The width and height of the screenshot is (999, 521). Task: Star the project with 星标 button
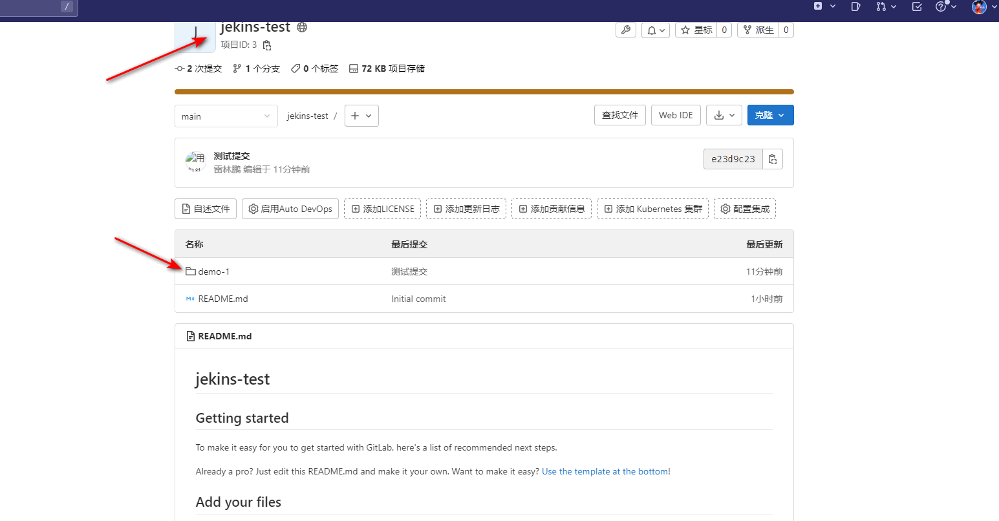point(696,30)
